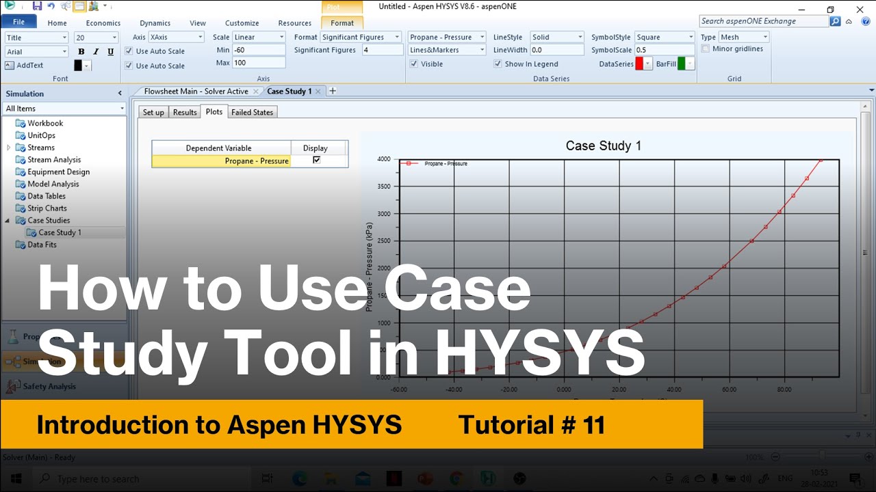Click the axis Min value field
876x492 pixels.
coord(259,51)
